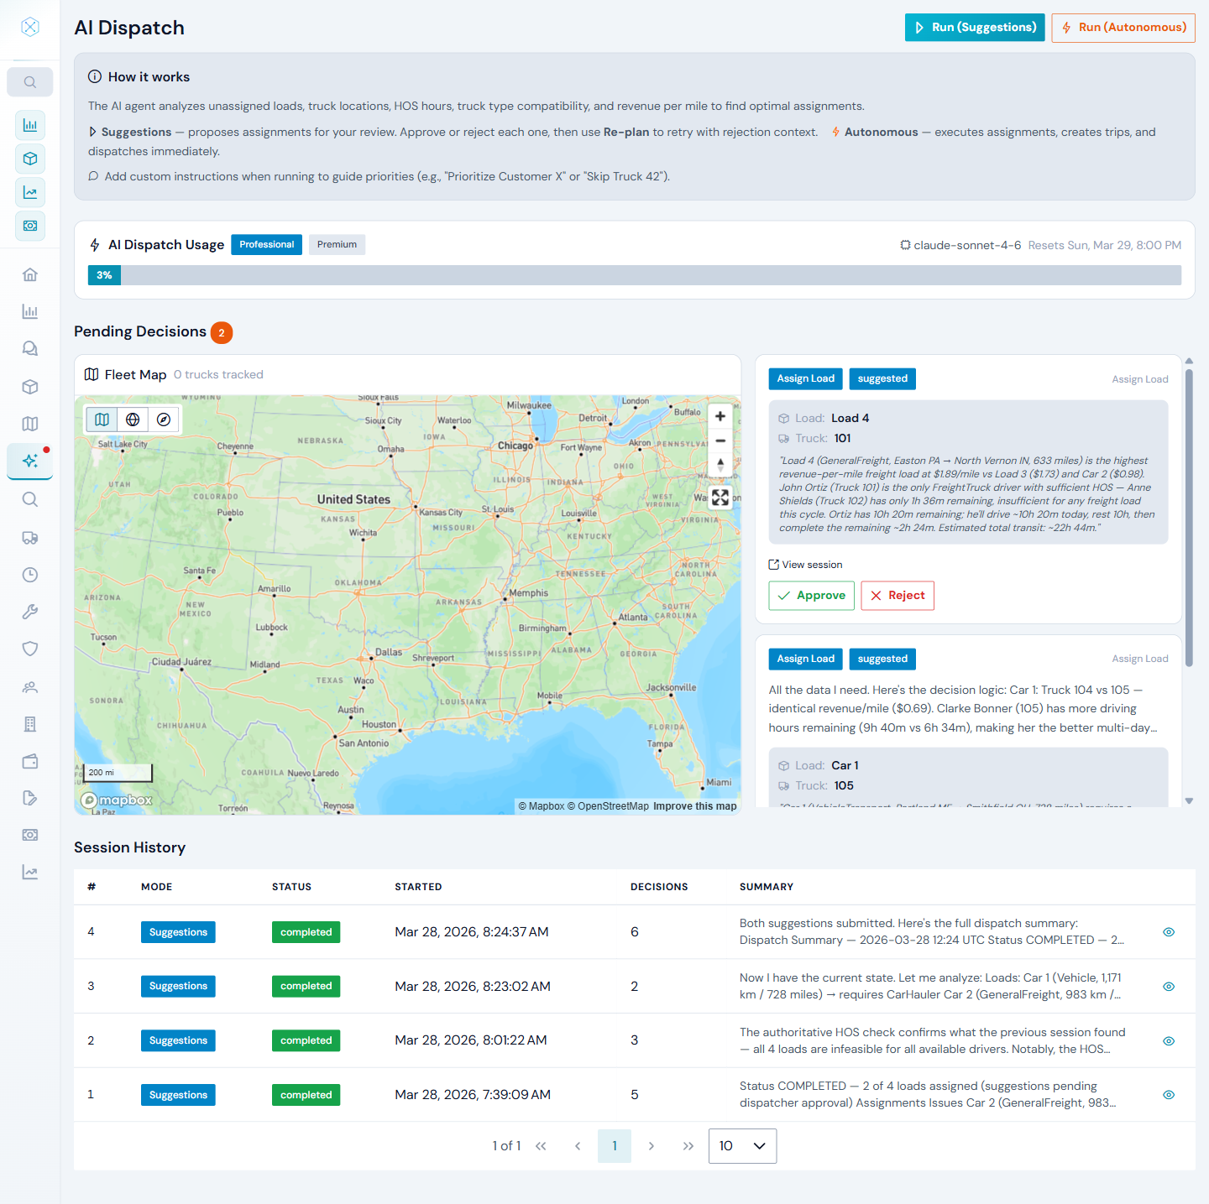Switch the map to globe view

[133, 420]
